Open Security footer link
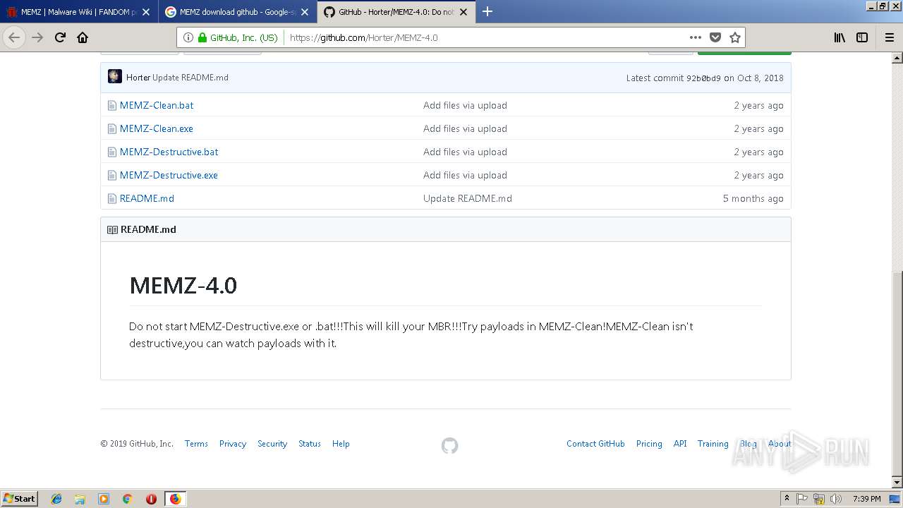 pos(272,444)
